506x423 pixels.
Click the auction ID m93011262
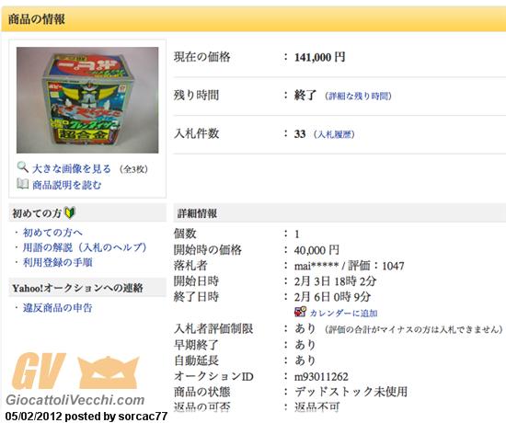[321, 376]
